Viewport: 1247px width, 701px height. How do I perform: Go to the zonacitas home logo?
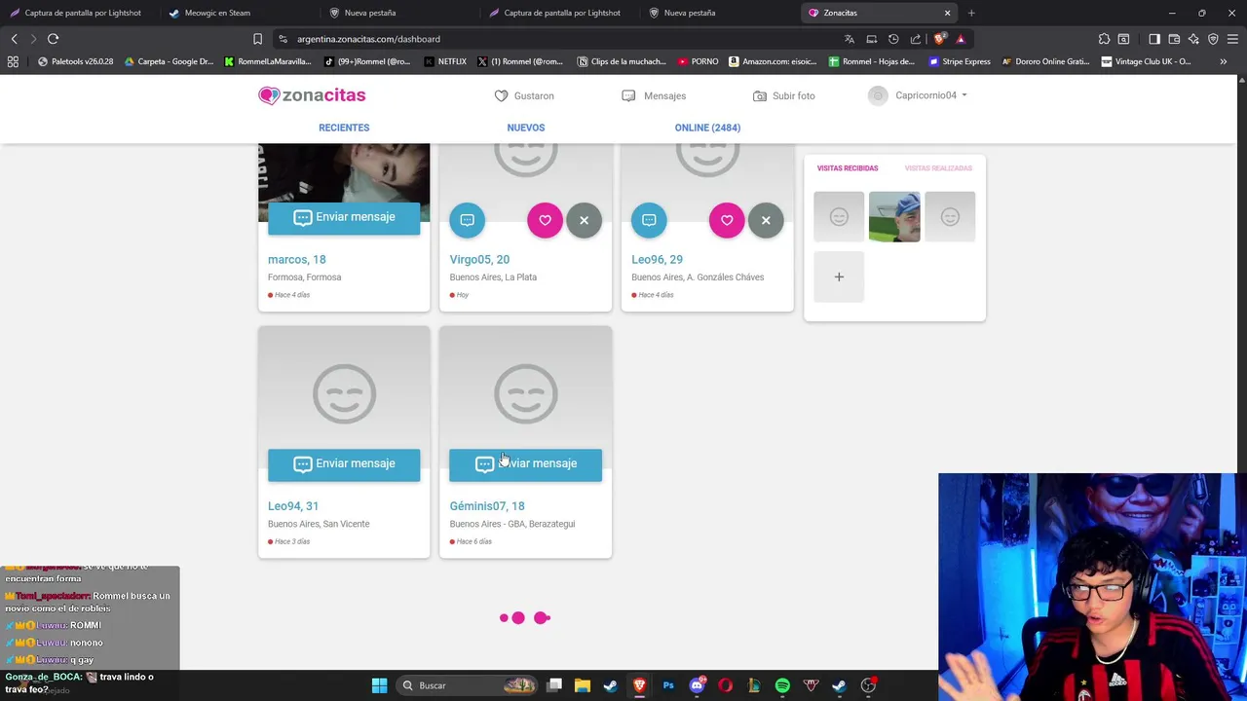[312, 95]
